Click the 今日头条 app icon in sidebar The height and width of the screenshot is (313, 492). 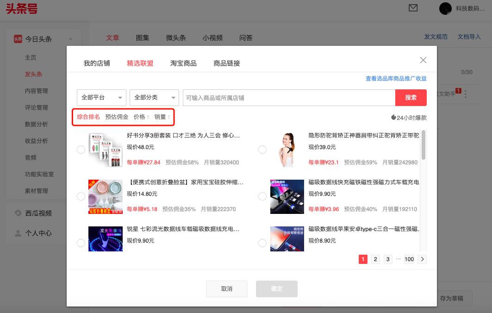(x=19, y=39)
